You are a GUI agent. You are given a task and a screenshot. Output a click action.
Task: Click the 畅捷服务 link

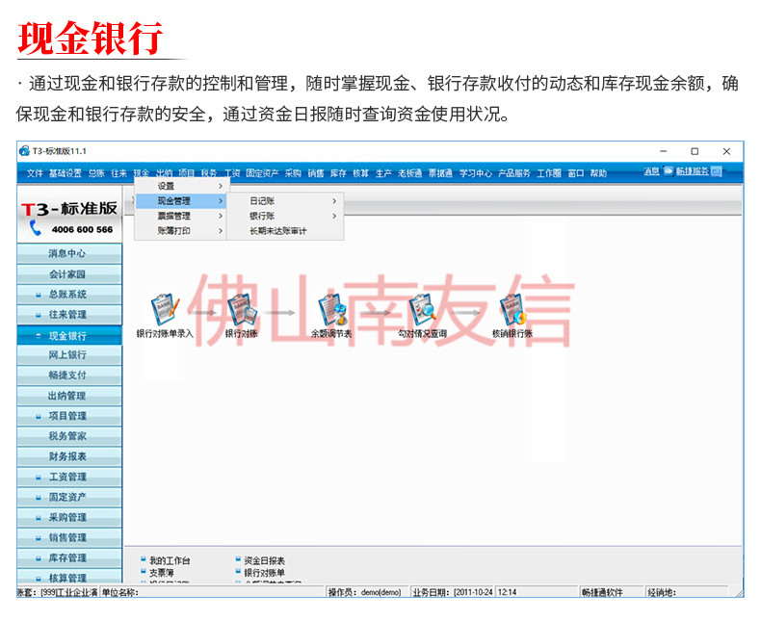[x=692, y=170]
